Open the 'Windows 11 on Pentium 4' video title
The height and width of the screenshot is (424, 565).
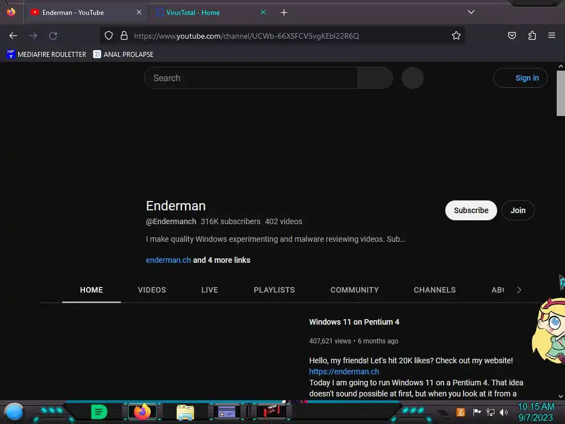pyautogui.click(x=354, y=322)
